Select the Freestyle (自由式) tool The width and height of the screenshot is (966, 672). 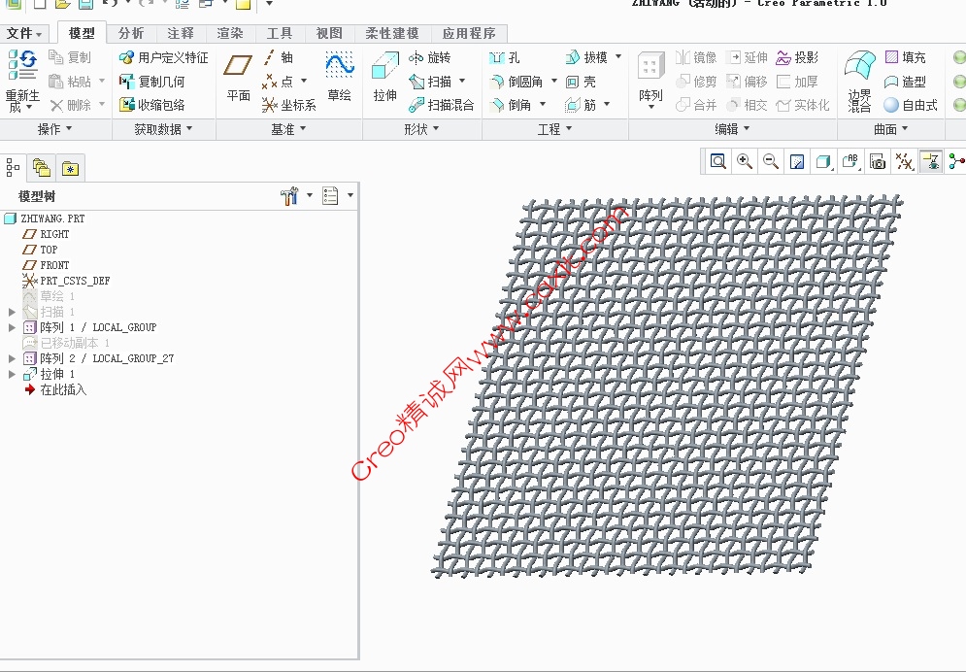click(x=911, y=105)
